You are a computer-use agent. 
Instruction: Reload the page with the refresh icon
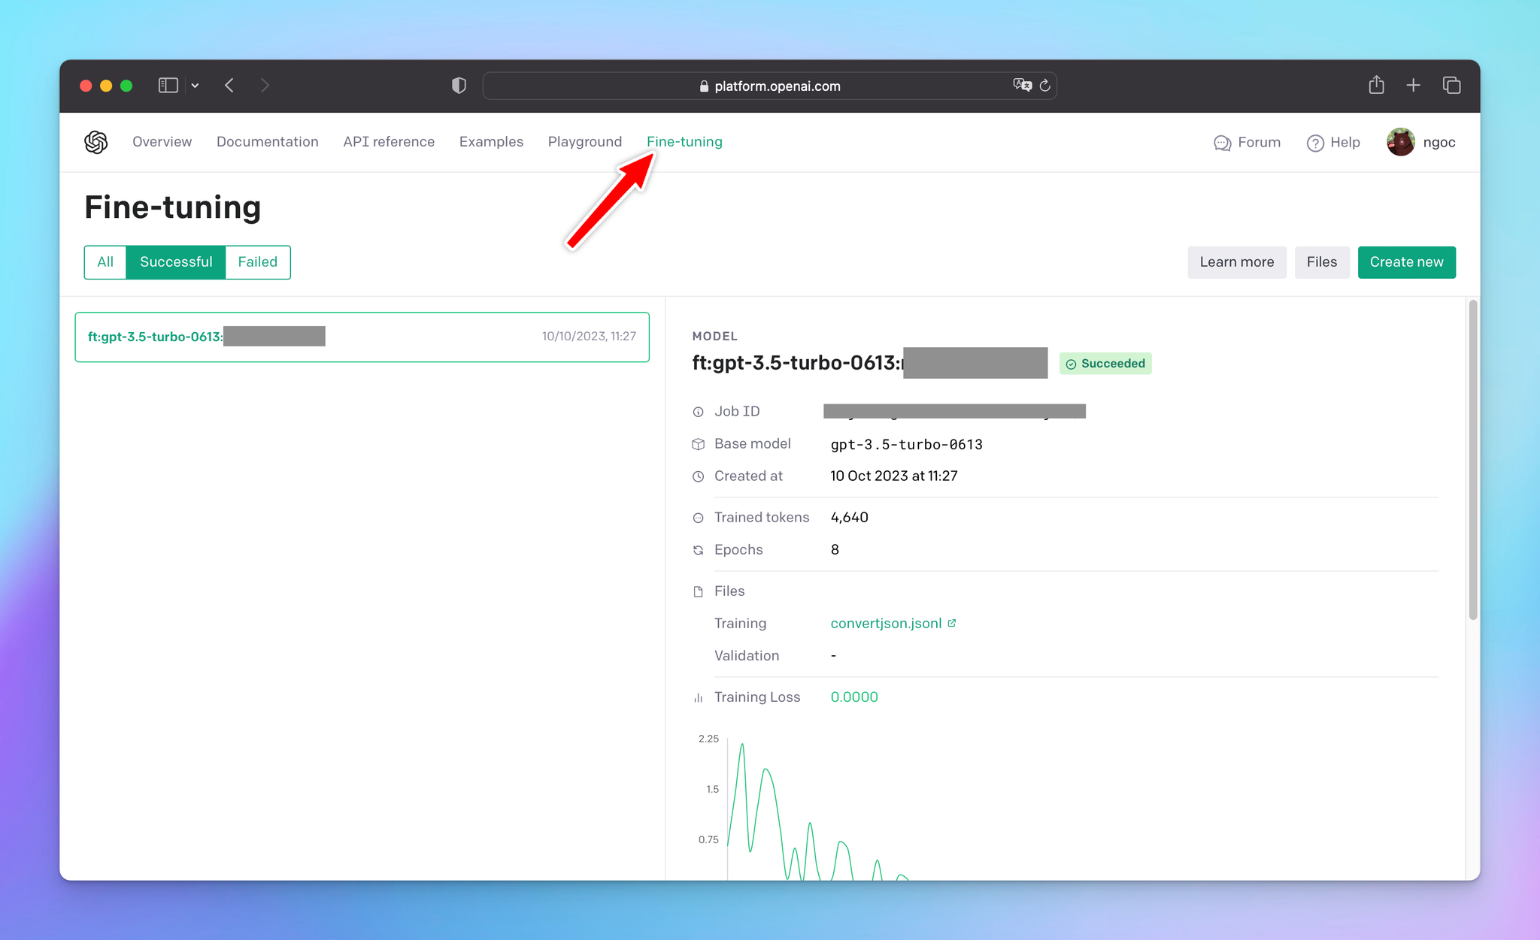pos(1045,86)
